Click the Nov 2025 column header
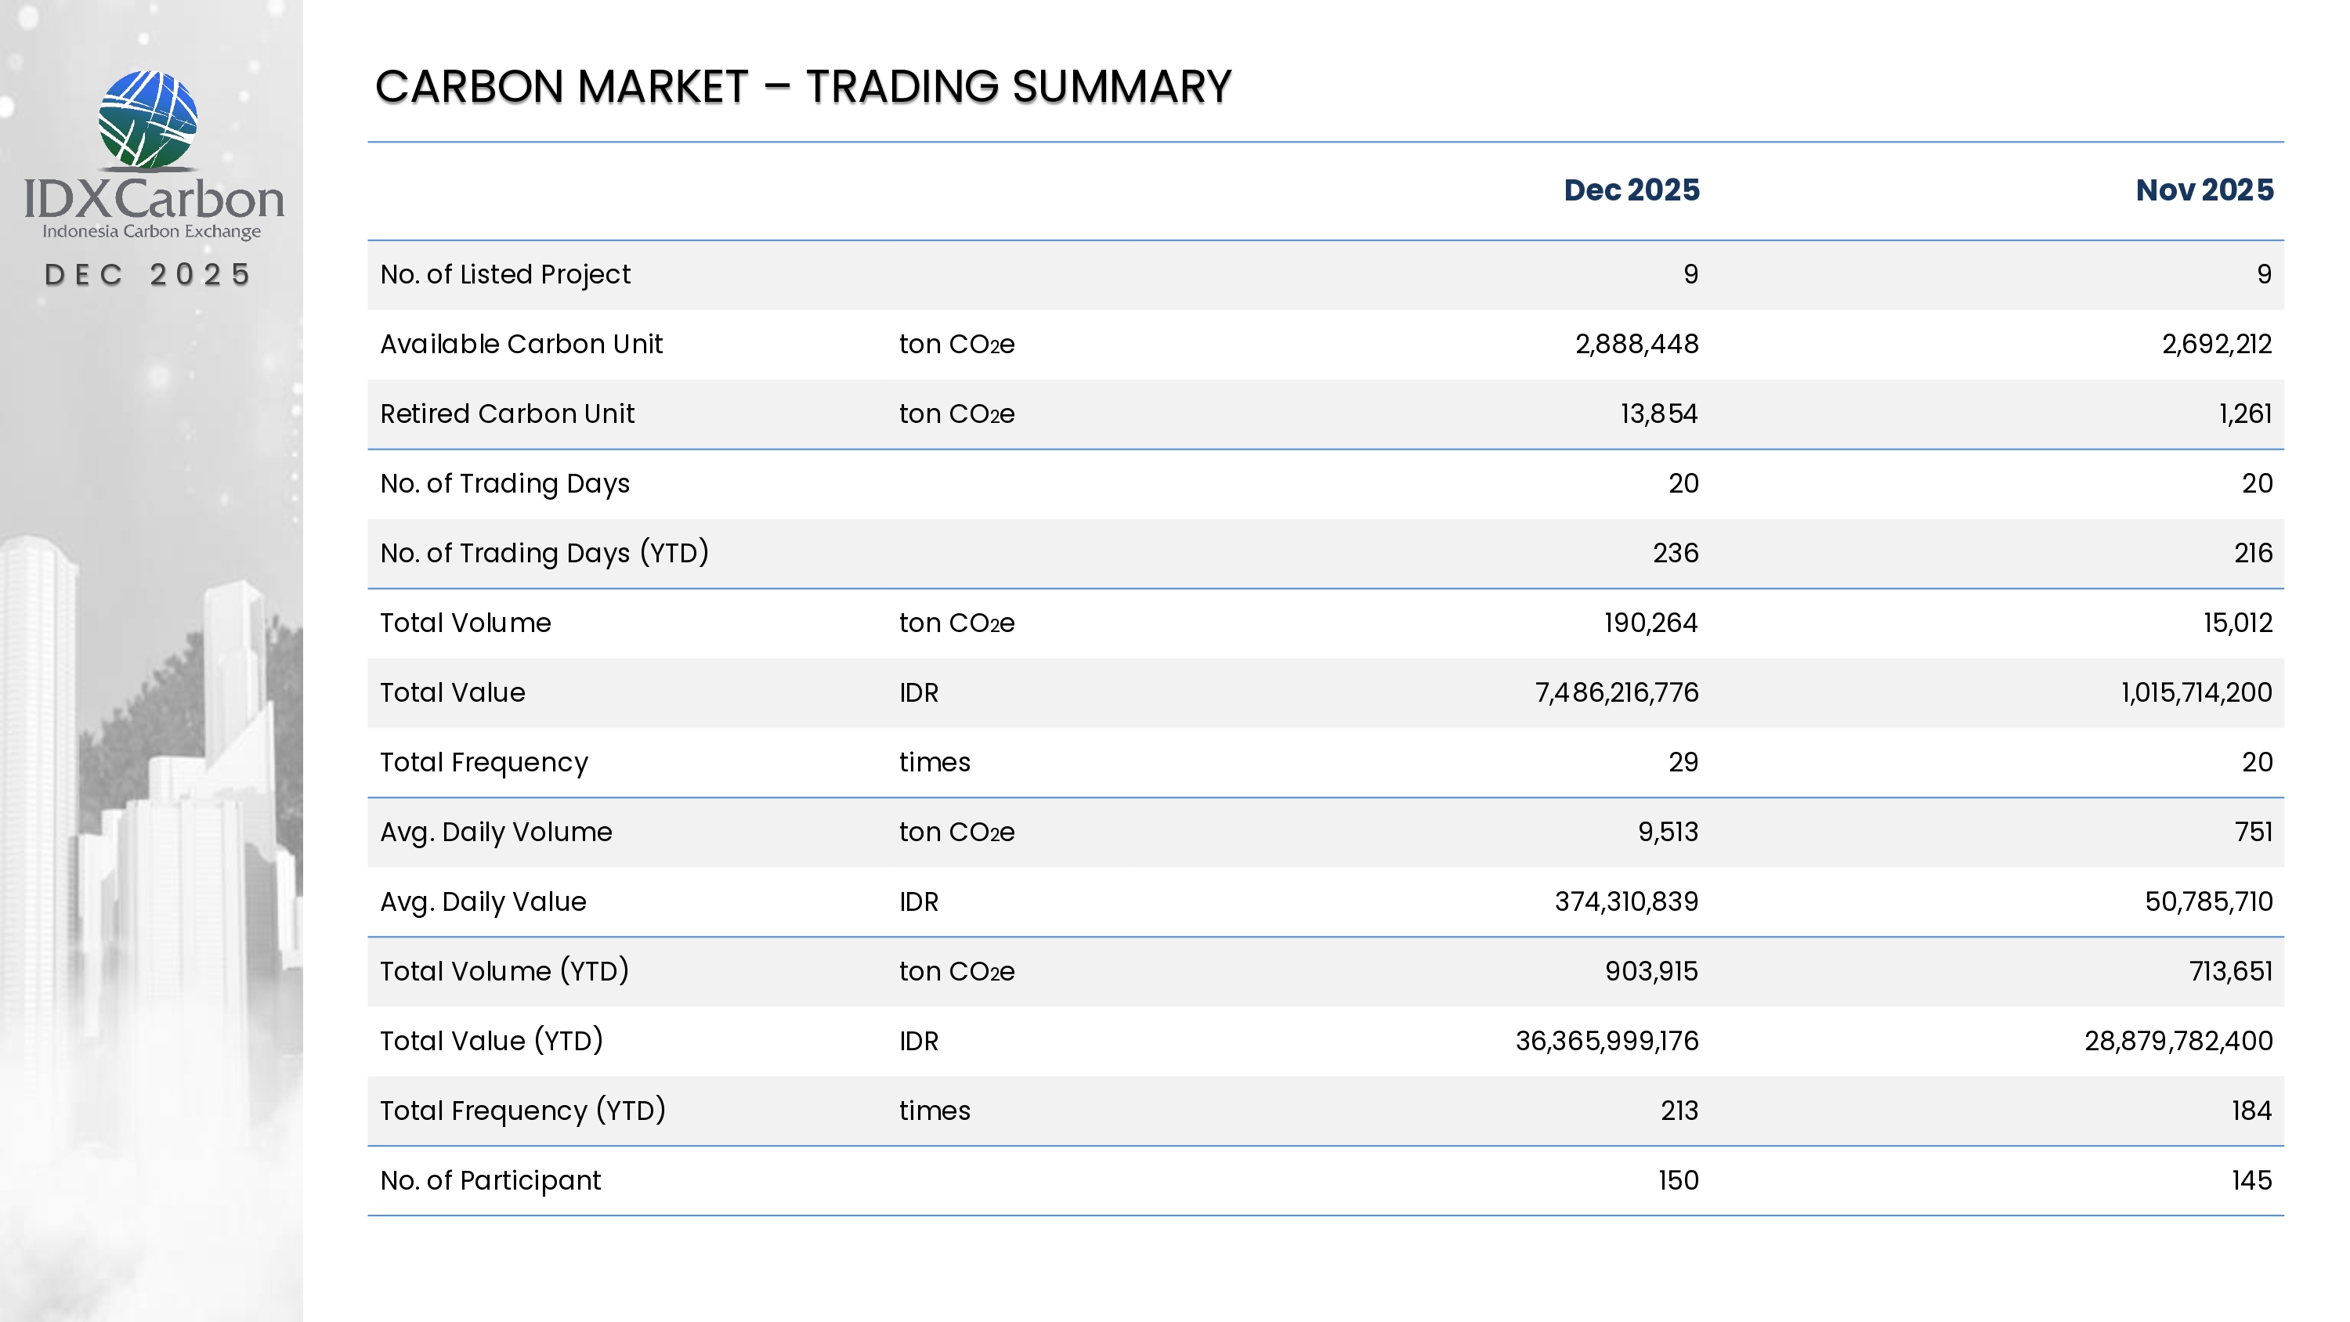 tap(2204, 190)
